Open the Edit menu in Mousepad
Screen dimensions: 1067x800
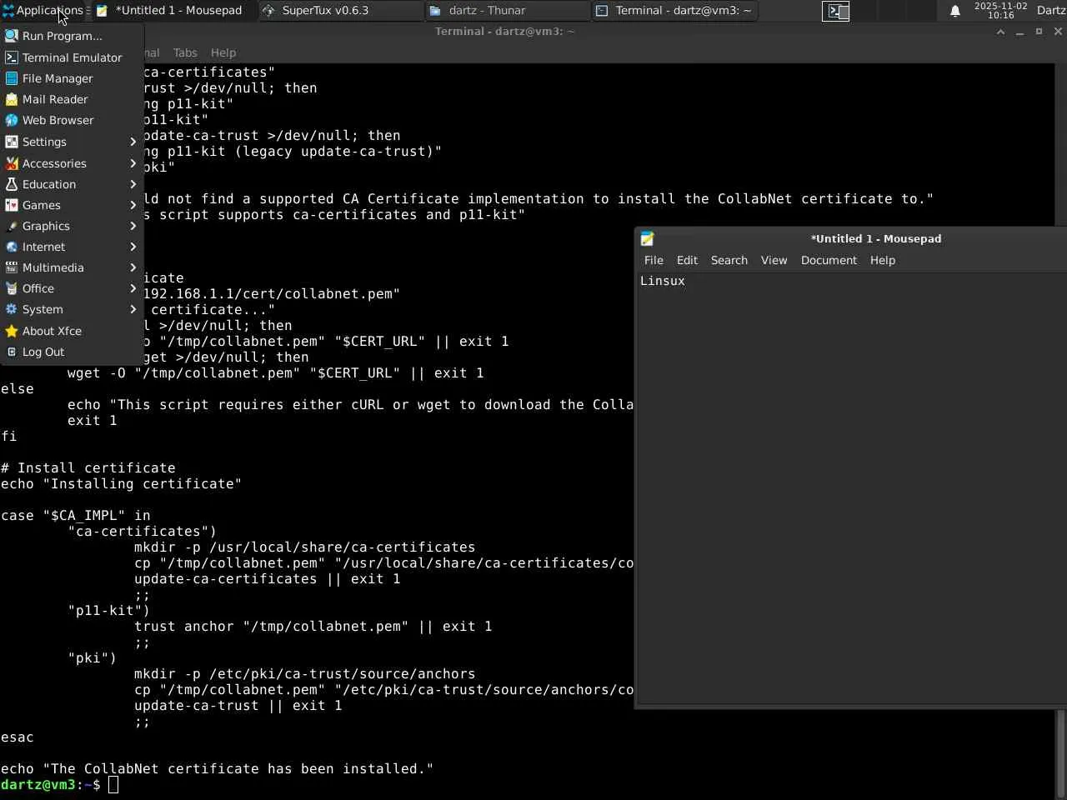[687, 260]
